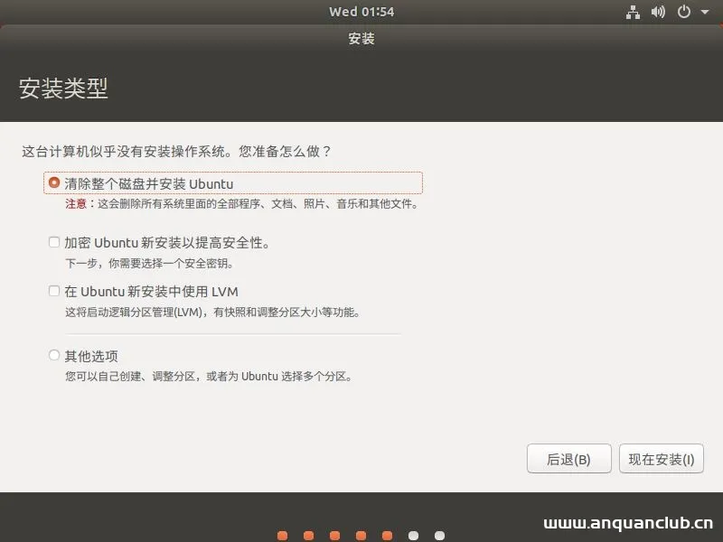This screenshot has width=723, height=542.
Task: Click the LVM description about 快照和调整分区大小
Action: tap(212, 313)
